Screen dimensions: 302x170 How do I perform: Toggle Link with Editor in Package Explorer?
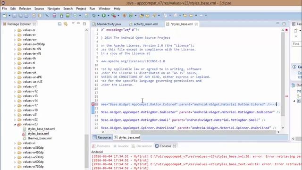(66, 24)
